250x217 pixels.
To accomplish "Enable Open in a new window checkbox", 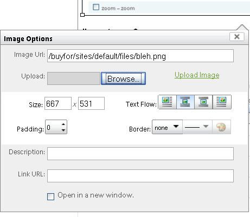I will click(x=50, y=196).
